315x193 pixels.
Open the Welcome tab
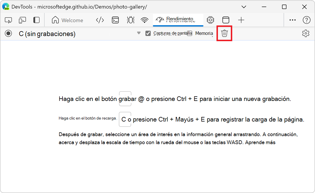click(68, 20)
